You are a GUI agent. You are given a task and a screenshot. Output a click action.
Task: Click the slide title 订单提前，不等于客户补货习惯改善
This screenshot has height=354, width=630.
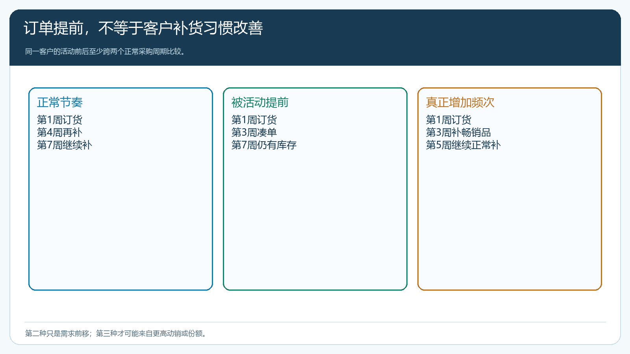coord(143,28)
